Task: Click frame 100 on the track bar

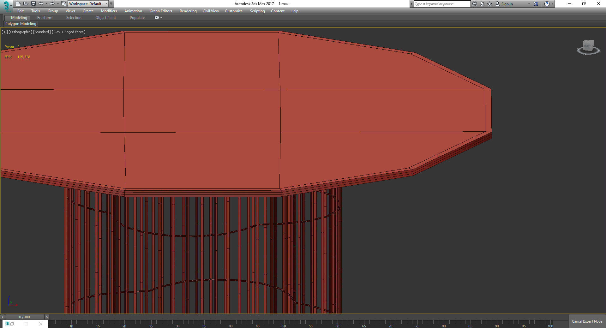Action: pos(550,326)
